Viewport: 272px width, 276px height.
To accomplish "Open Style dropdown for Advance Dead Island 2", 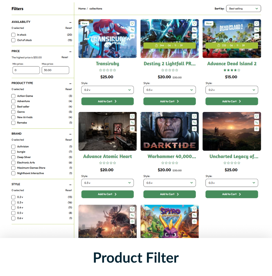I will click(x=232, y=90).
